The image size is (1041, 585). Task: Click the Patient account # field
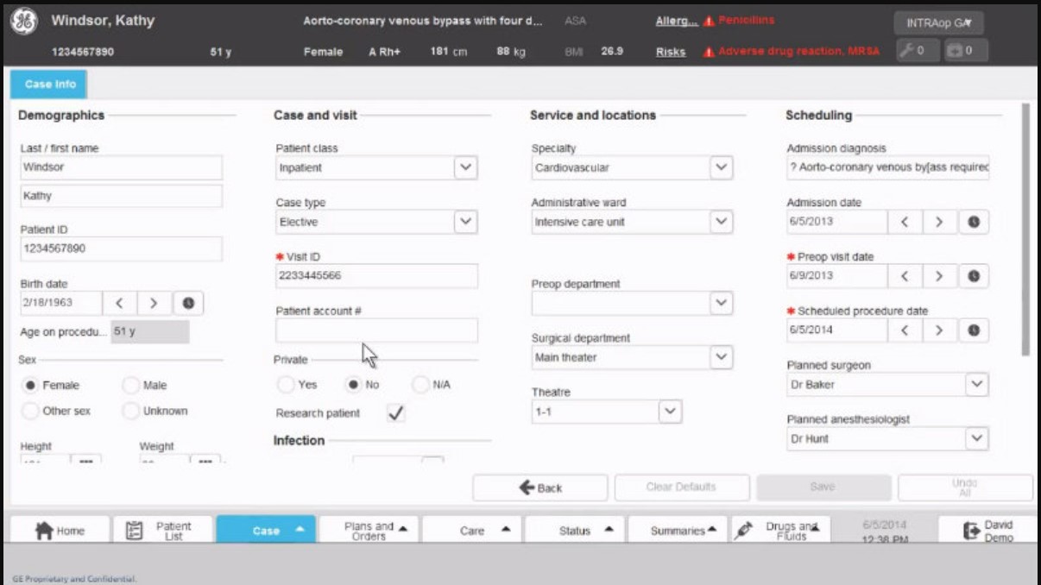376,330
